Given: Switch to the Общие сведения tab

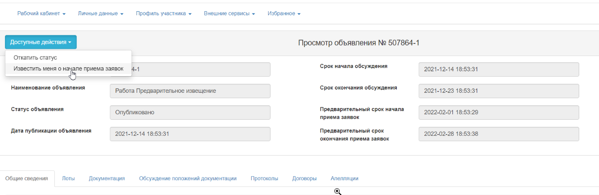Looking at the screenshot, I should 27,178.
